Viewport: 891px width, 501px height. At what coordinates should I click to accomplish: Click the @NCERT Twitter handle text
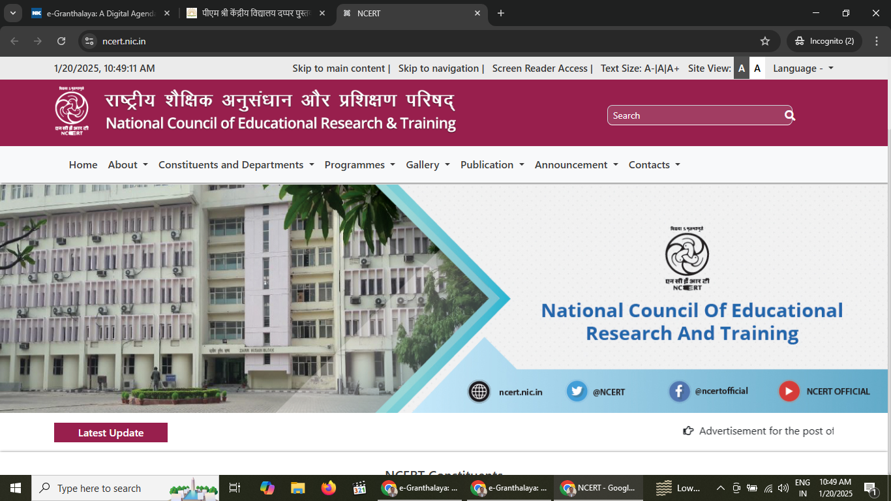[609, 392]
